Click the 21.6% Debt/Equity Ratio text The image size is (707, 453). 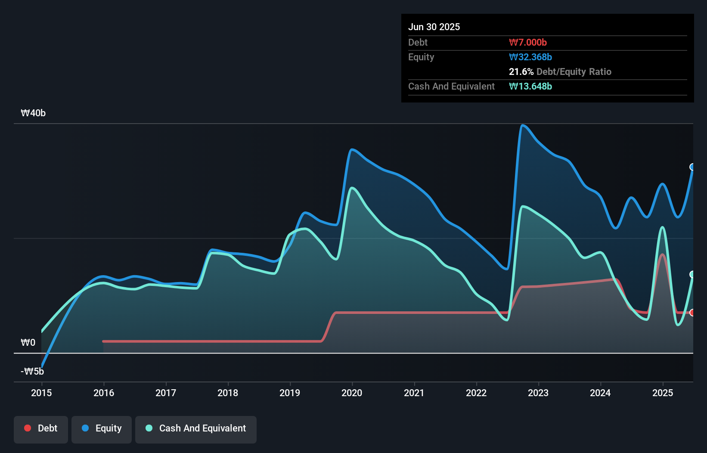(x=560, y=71)
